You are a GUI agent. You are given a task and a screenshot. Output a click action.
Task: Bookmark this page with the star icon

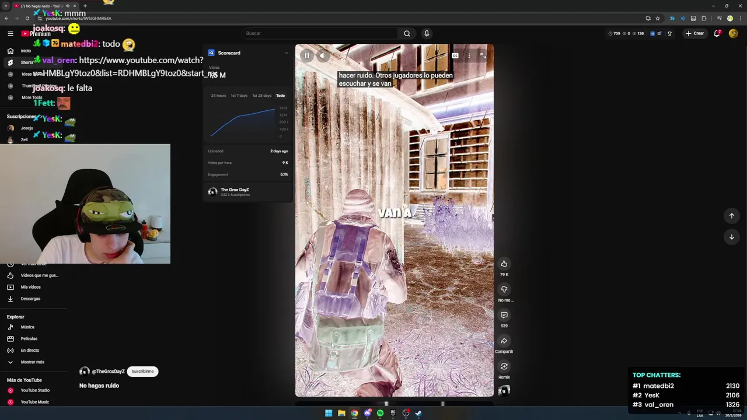coord(657,18)
